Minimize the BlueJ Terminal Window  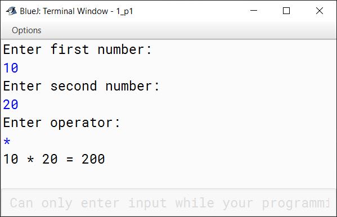click(x=254, y=11)
